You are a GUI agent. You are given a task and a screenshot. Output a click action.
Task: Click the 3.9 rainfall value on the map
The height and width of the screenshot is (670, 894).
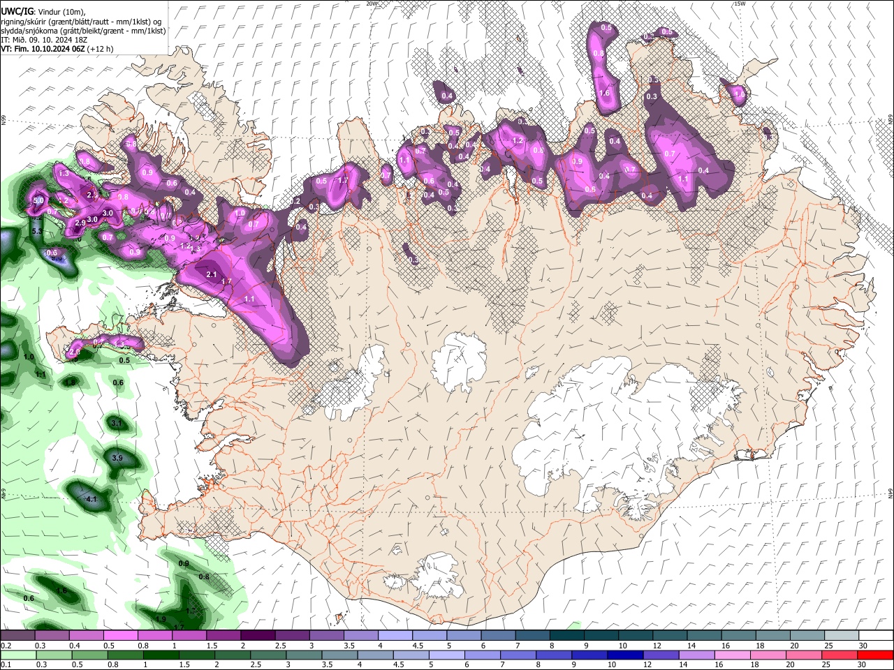tap(117, 458)
